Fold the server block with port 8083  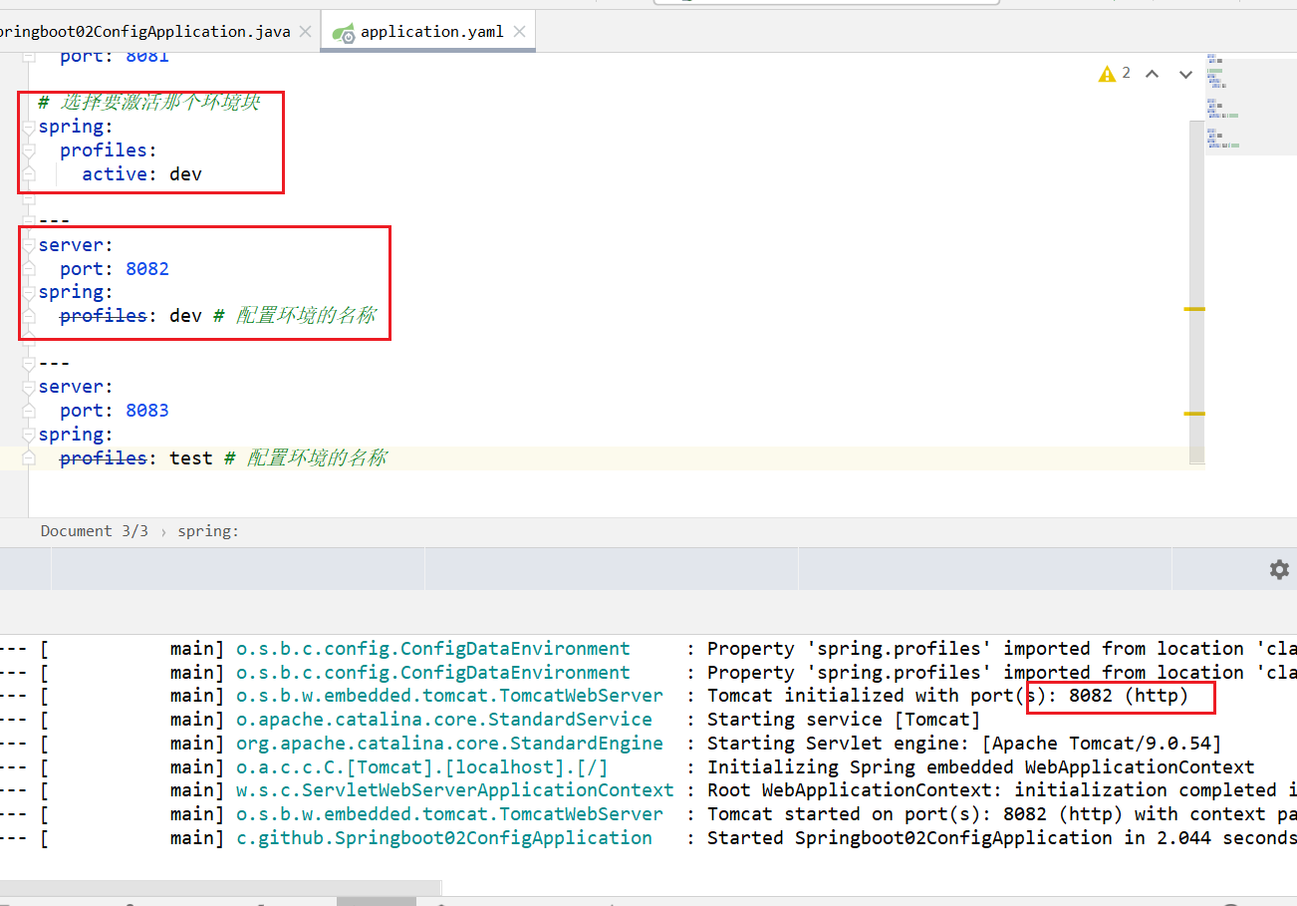click(28, 387)
